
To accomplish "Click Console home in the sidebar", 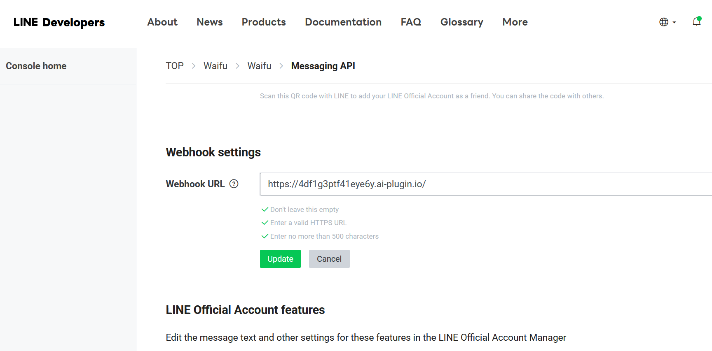I will (x=36, y=66).
